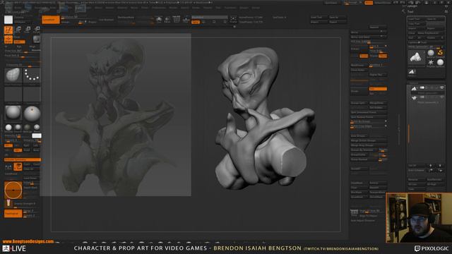Toggle the pill switch on second subtool
Image resolution: width=452 pixels, height=254 pixels.
click(x=422, y=97)
